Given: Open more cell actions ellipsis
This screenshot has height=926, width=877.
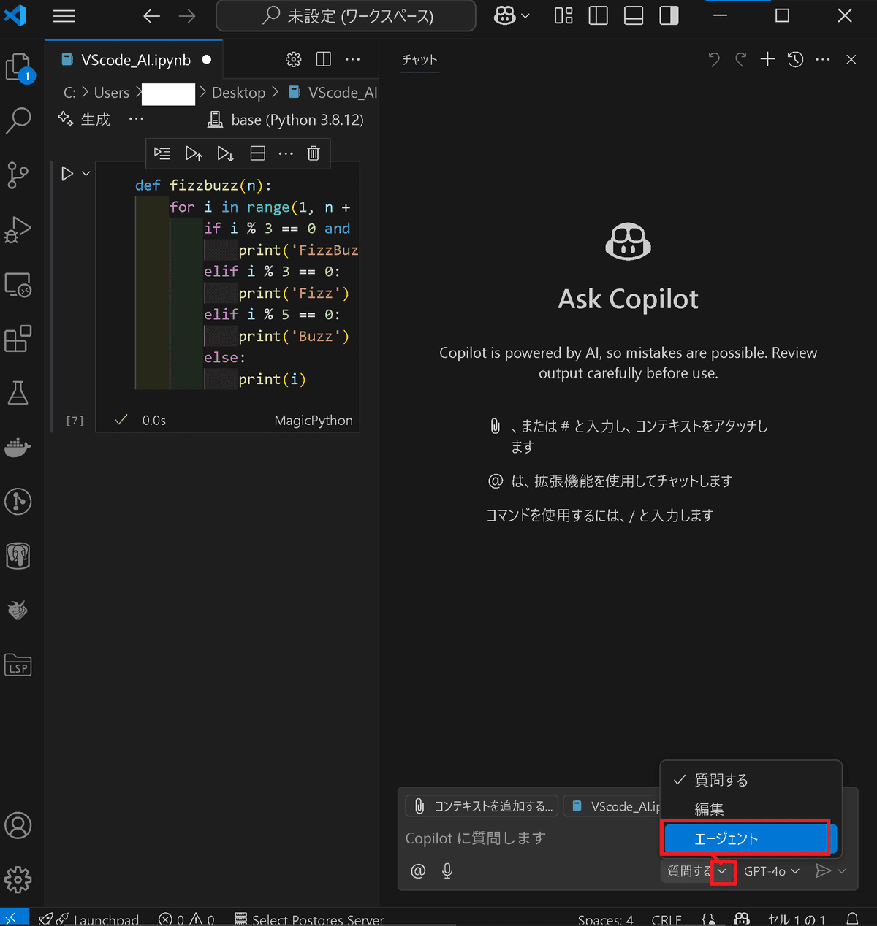Looking at the screenshot, I should pyautogui.click(x=286, y=153).
